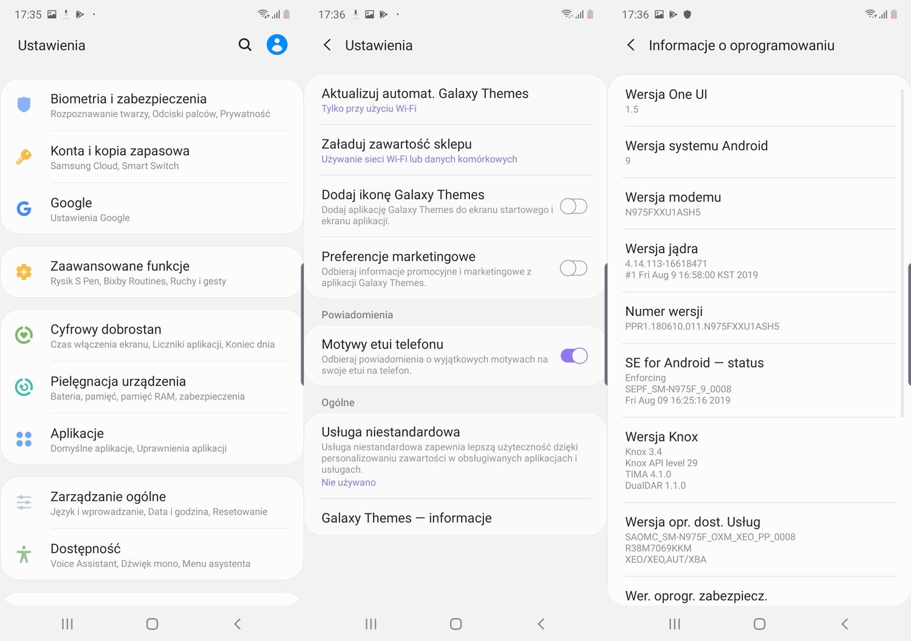Tap Back button in first phone's navigation bar
The height and width of the screenshot is (641, 911).
tap(237, 624)
